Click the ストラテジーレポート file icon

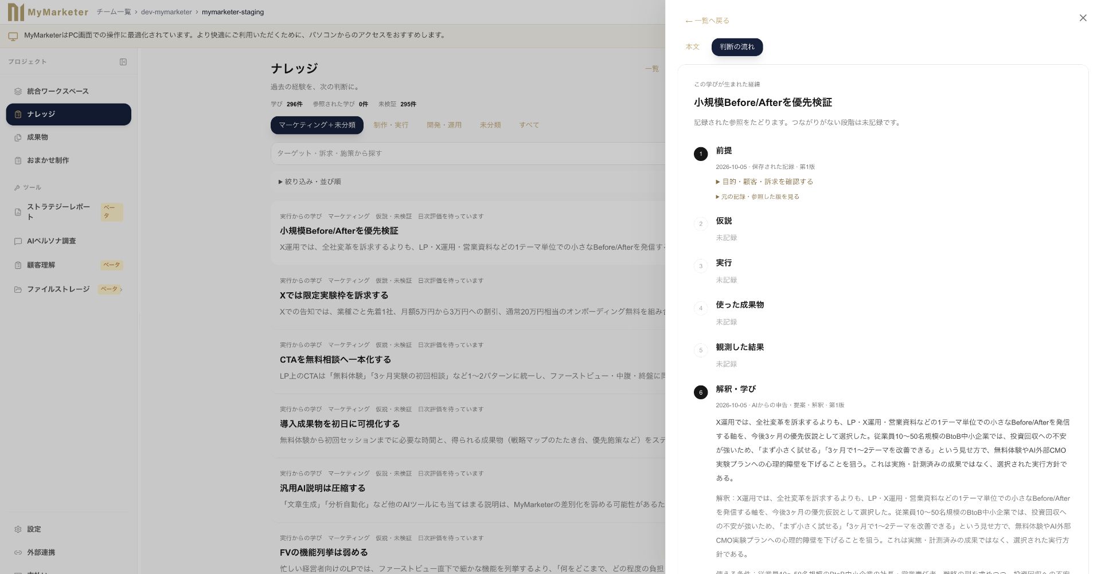click(18, 212)
